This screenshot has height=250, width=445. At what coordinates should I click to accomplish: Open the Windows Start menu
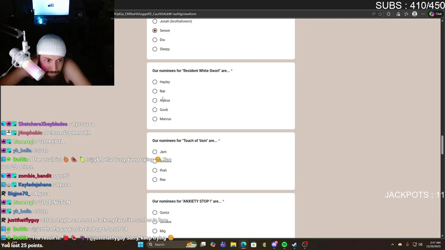pyautogui.click(x=140, y=244)
